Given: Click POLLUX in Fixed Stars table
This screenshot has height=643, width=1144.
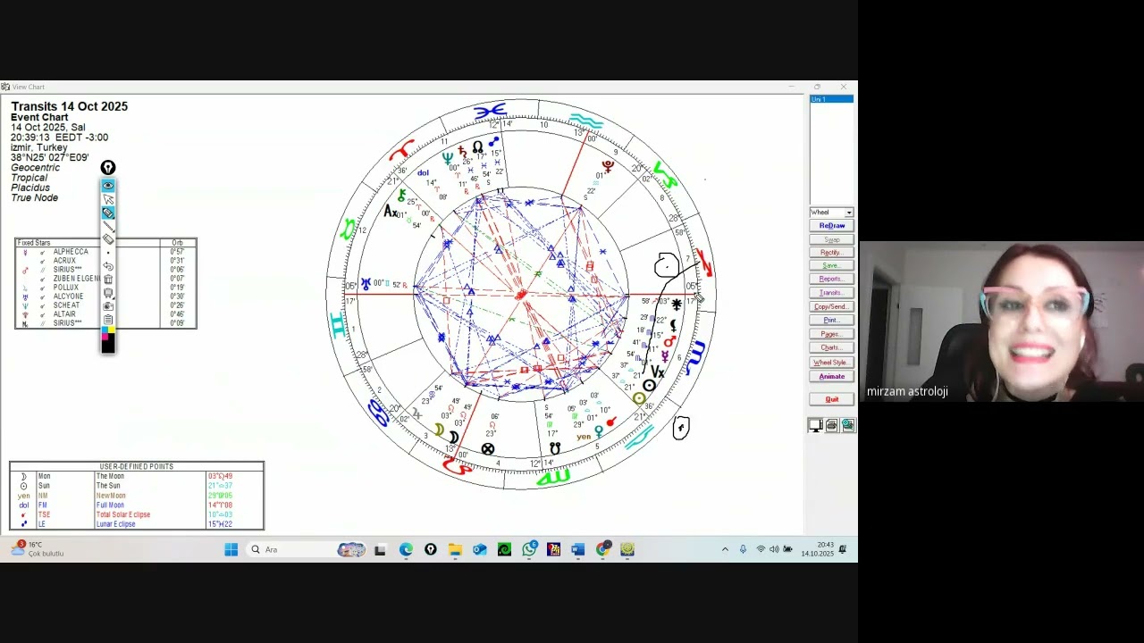Looking at the screenshot, I should pos(66,288).
